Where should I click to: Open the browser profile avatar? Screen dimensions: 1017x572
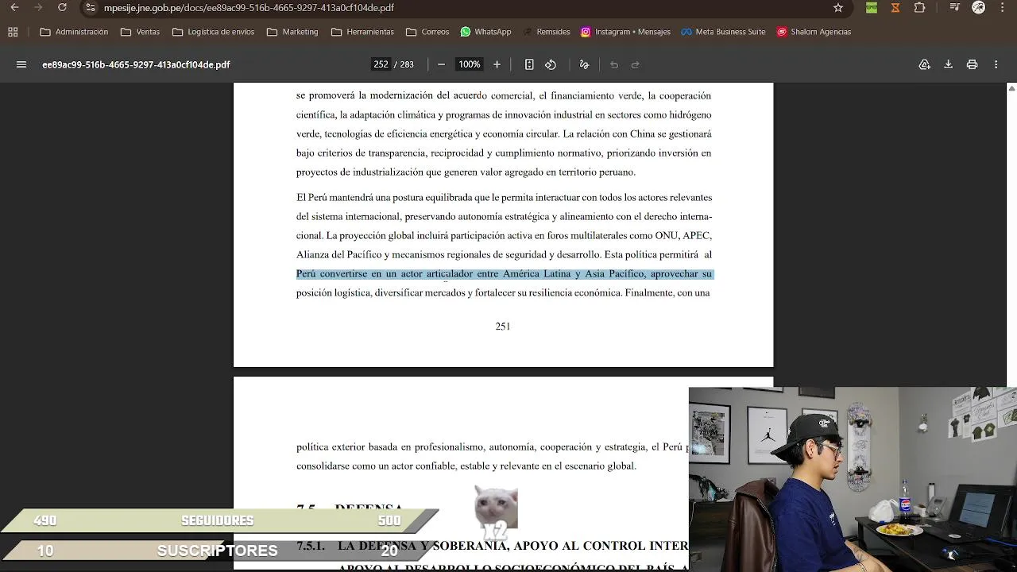979,8
